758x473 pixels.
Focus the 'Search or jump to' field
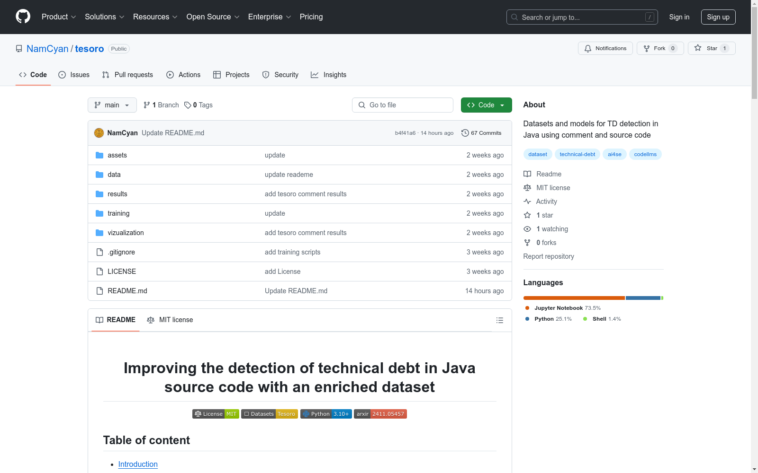click(582, 17)
